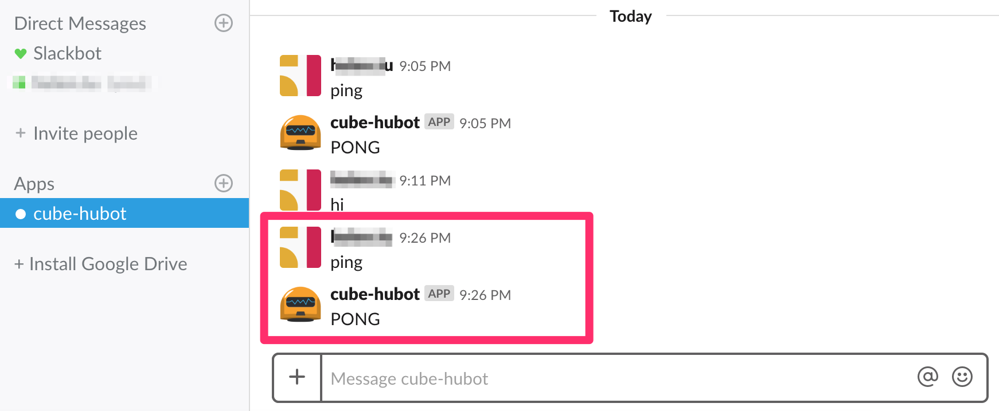
Task: Click Invite people link
Action: (x=85, y=133)
